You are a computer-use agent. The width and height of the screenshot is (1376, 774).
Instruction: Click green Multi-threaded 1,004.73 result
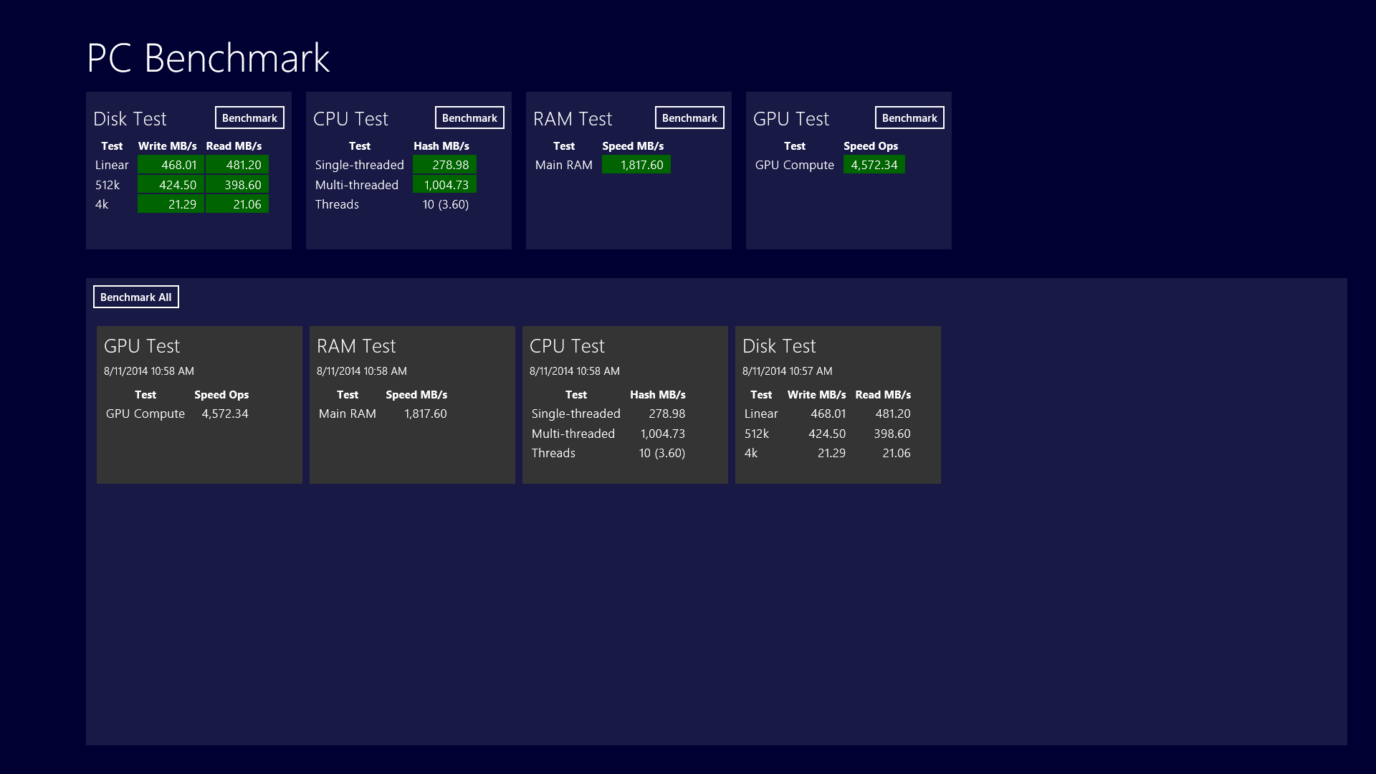[x=444, y=185]
